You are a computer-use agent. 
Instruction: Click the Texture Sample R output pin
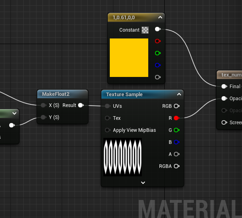177,118
